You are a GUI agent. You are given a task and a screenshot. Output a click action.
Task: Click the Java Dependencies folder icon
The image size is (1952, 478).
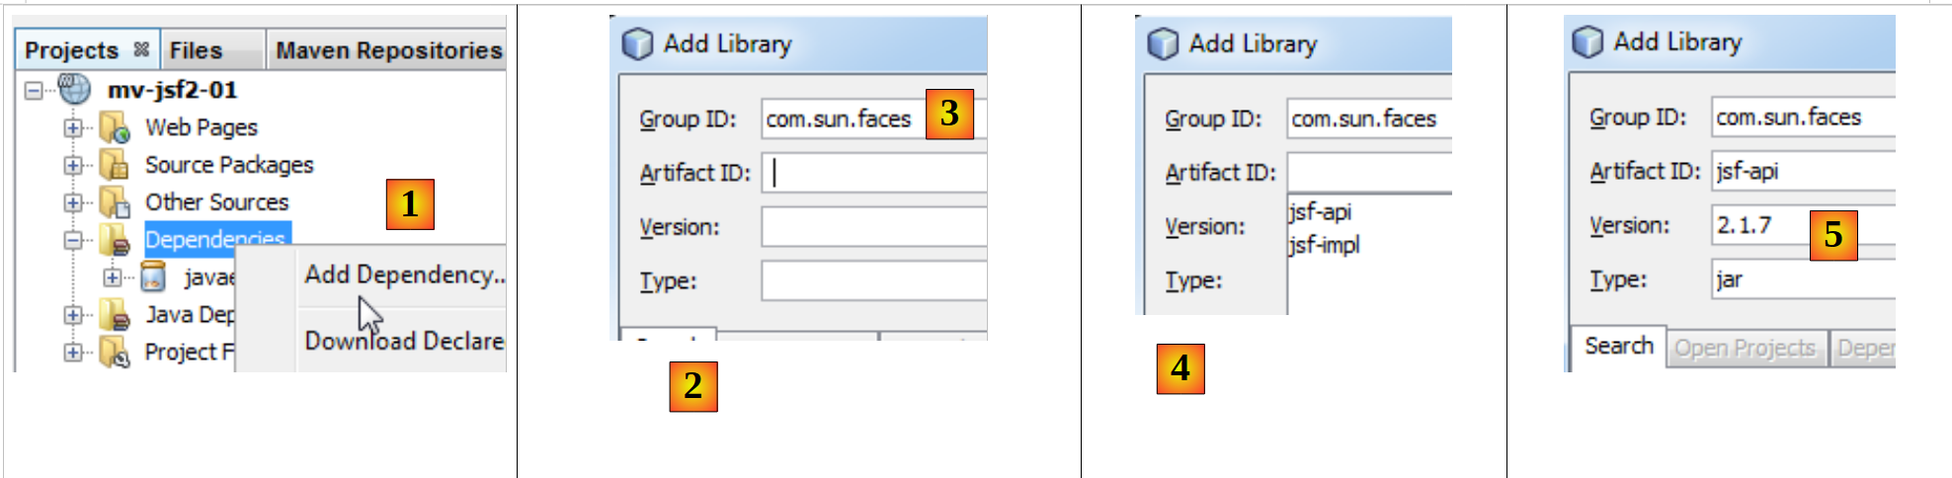coord(115,315)
